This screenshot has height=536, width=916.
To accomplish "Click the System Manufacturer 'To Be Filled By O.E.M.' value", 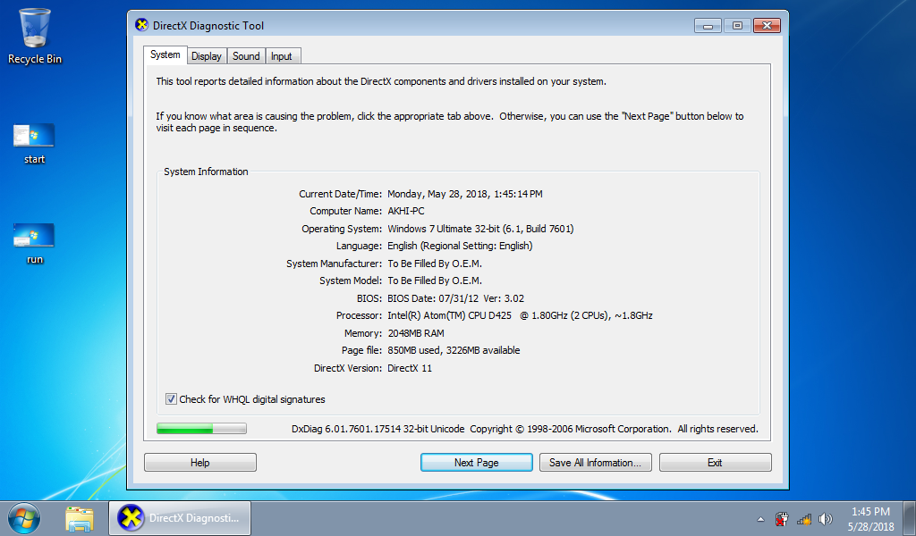I will pos(435,264).
